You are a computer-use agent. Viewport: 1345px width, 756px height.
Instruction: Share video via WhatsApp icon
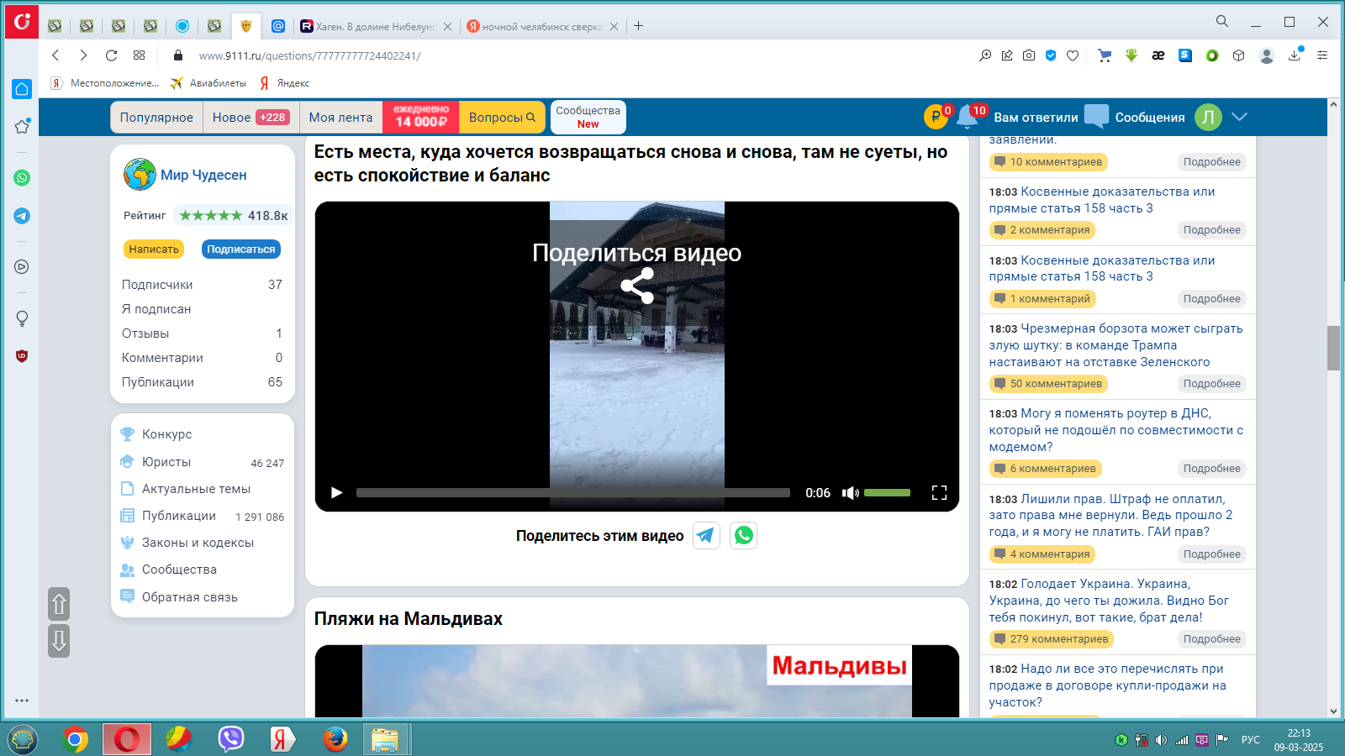point(743,535)
